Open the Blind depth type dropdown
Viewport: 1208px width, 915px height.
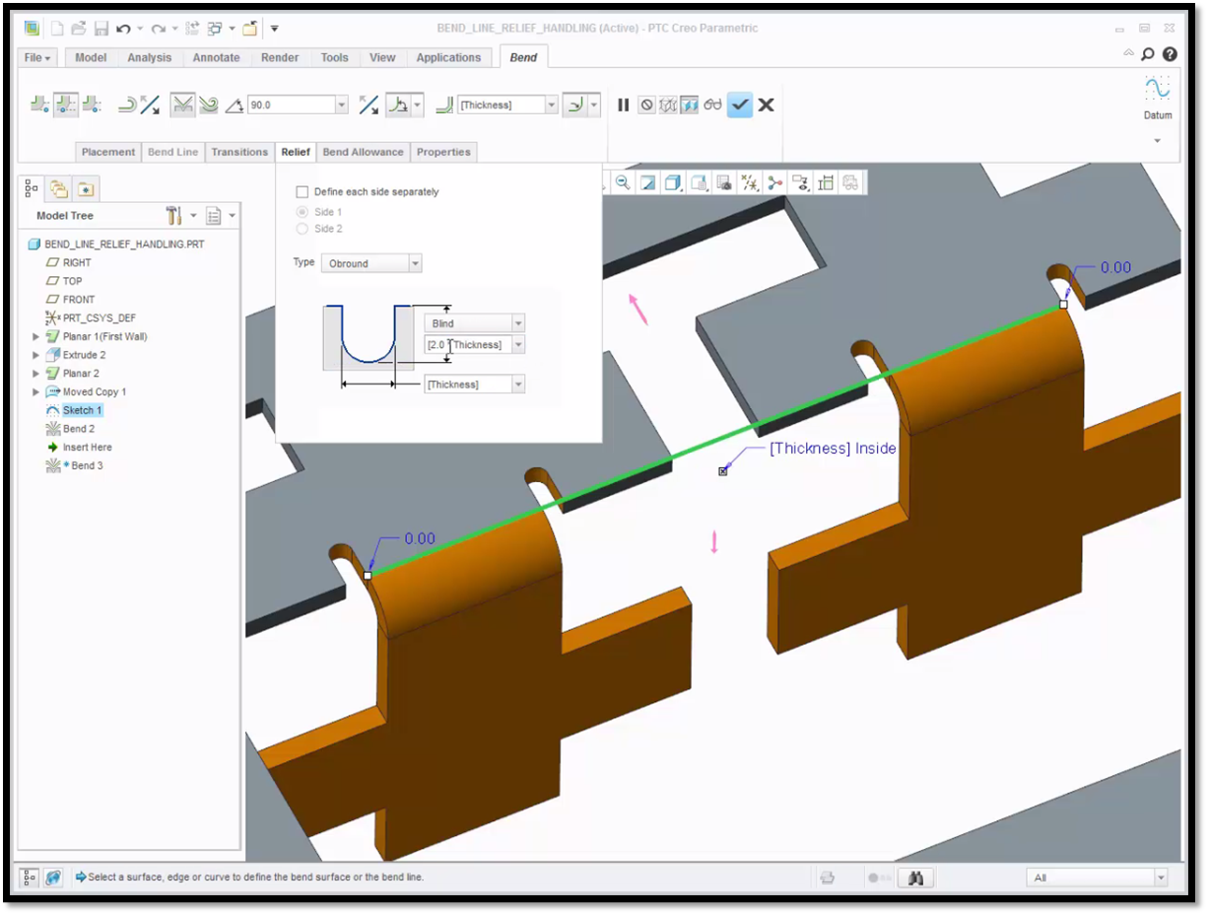coord(518,323)
